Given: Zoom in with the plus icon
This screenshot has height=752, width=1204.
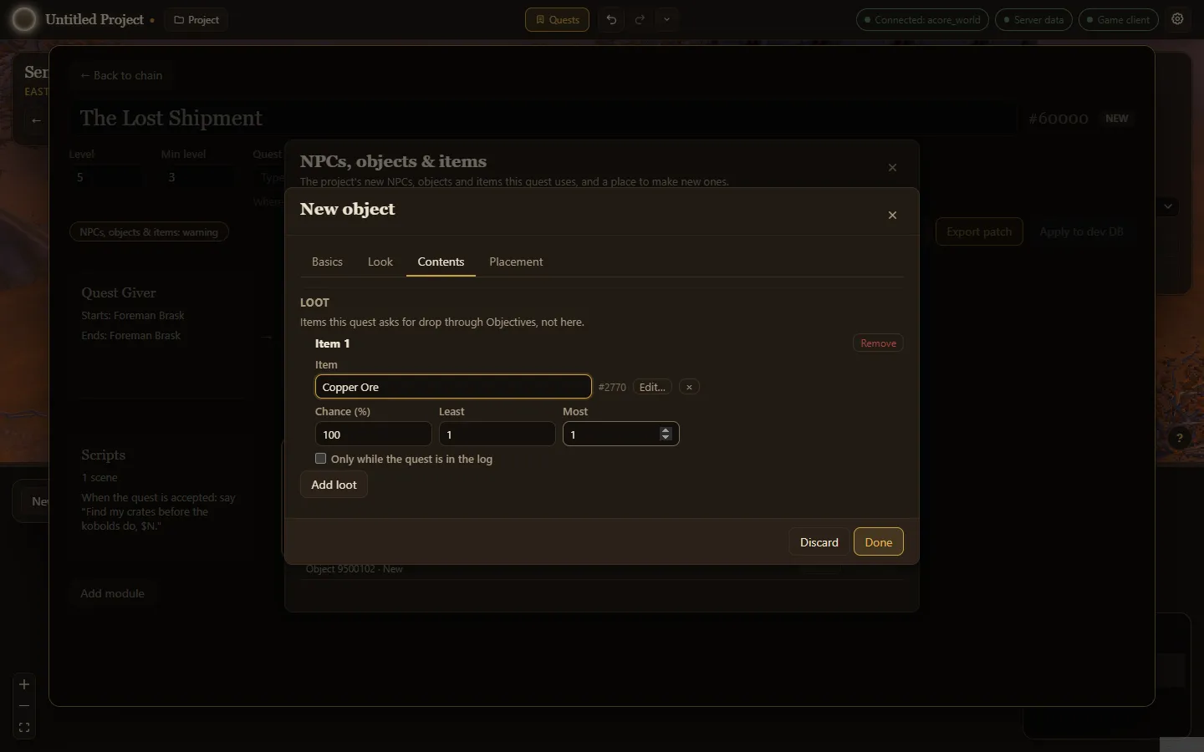Looking at the screenshot, I should pyautogui.click(x=24, y=684).
